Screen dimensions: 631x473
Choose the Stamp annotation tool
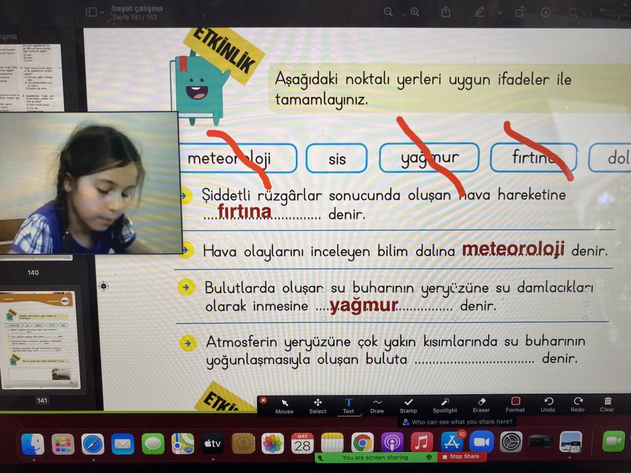(x=408, y=405)
